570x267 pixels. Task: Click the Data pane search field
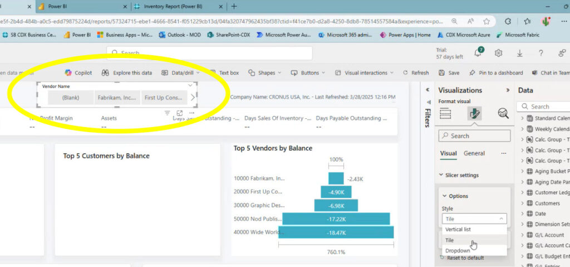click(543, 106)
